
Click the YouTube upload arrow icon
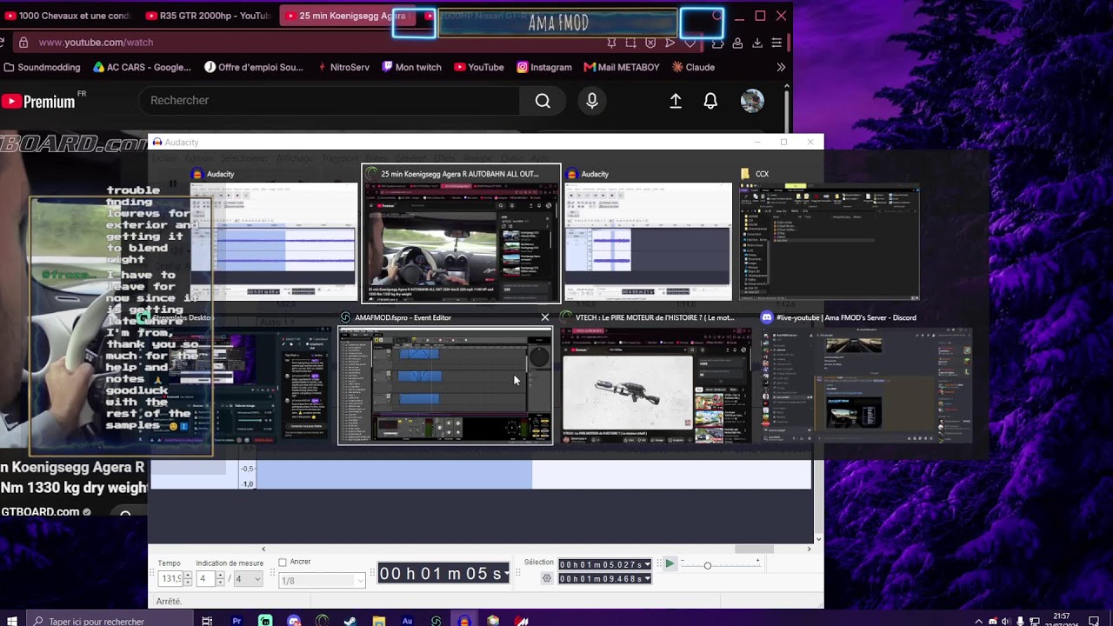pyautogui.click(x=676, y=101)
